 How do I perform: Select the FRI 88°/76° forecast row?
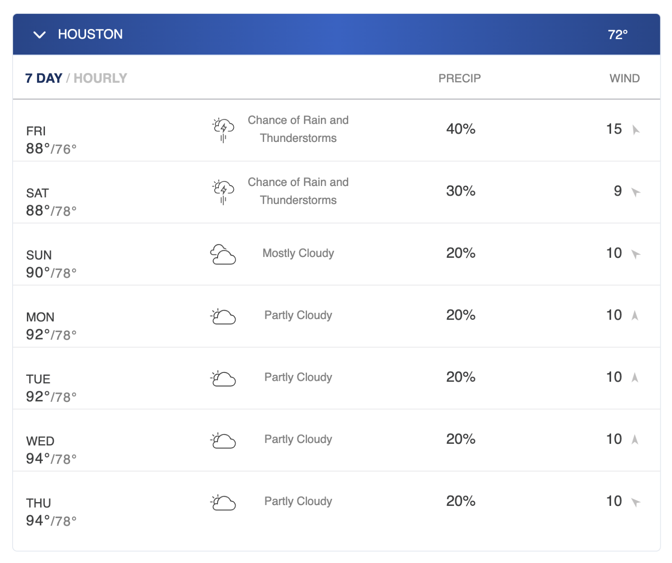336,130
